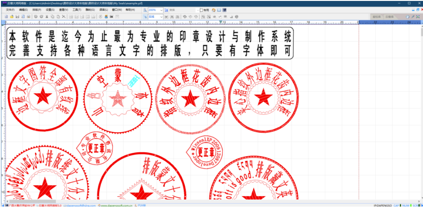Click the line style icon before 实线
Viewport: 423px width, 208px height.
pyautogui.click(x=145, y=17)
